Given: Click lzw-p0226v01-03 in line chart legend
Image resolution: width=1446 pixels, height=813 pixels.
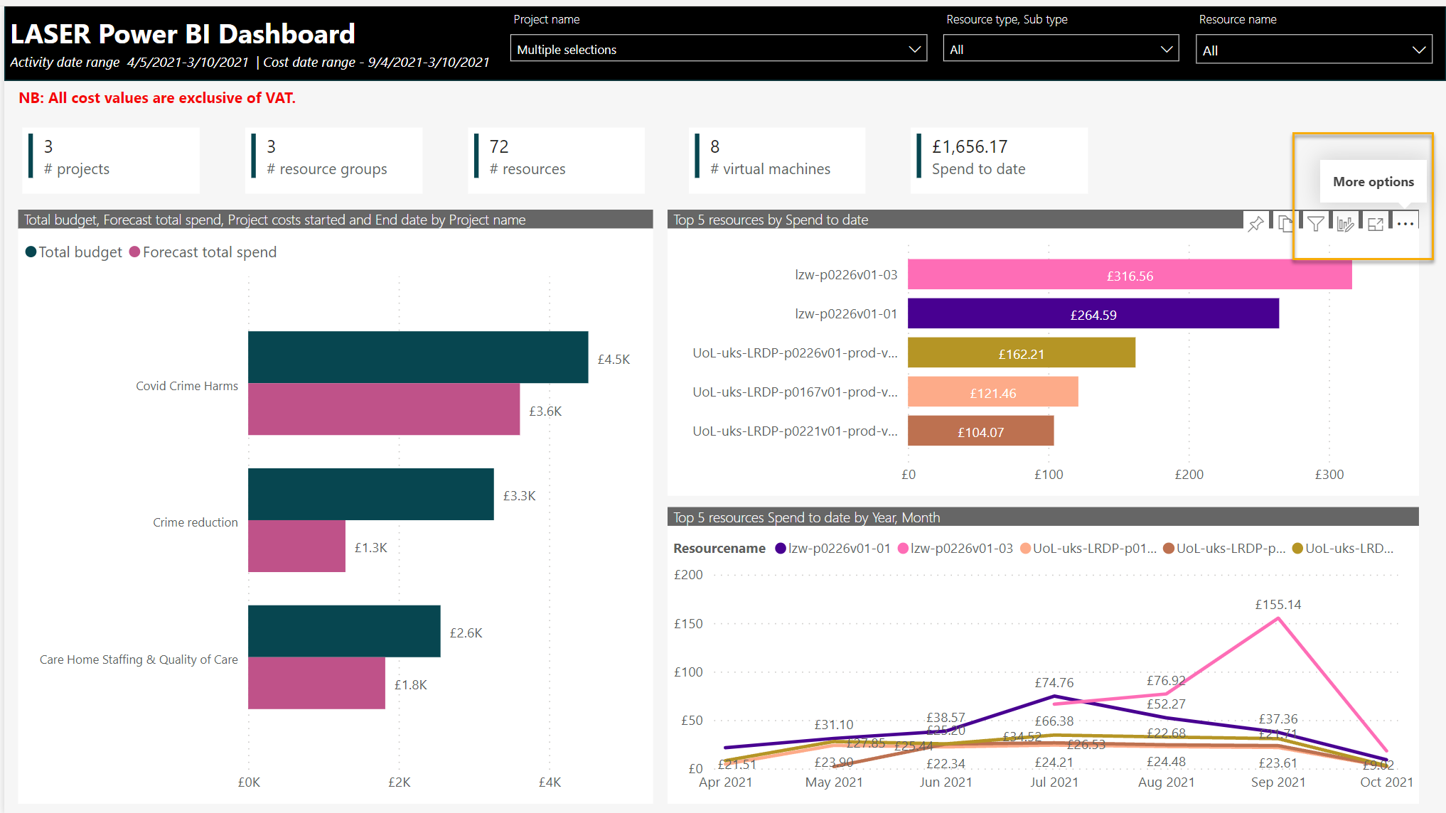Looking at the screenshot, I should (955, 549).
